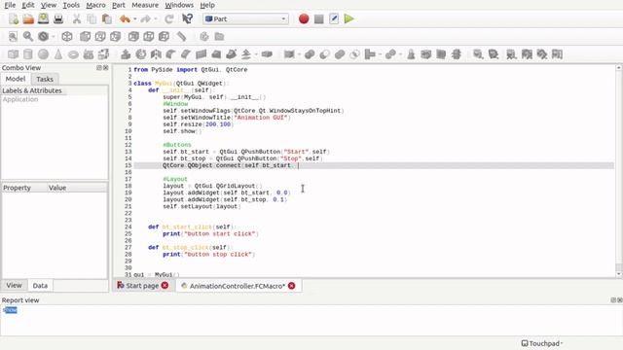Create a Box primitive
Viewport: 623px width, 350px height.
13,54
